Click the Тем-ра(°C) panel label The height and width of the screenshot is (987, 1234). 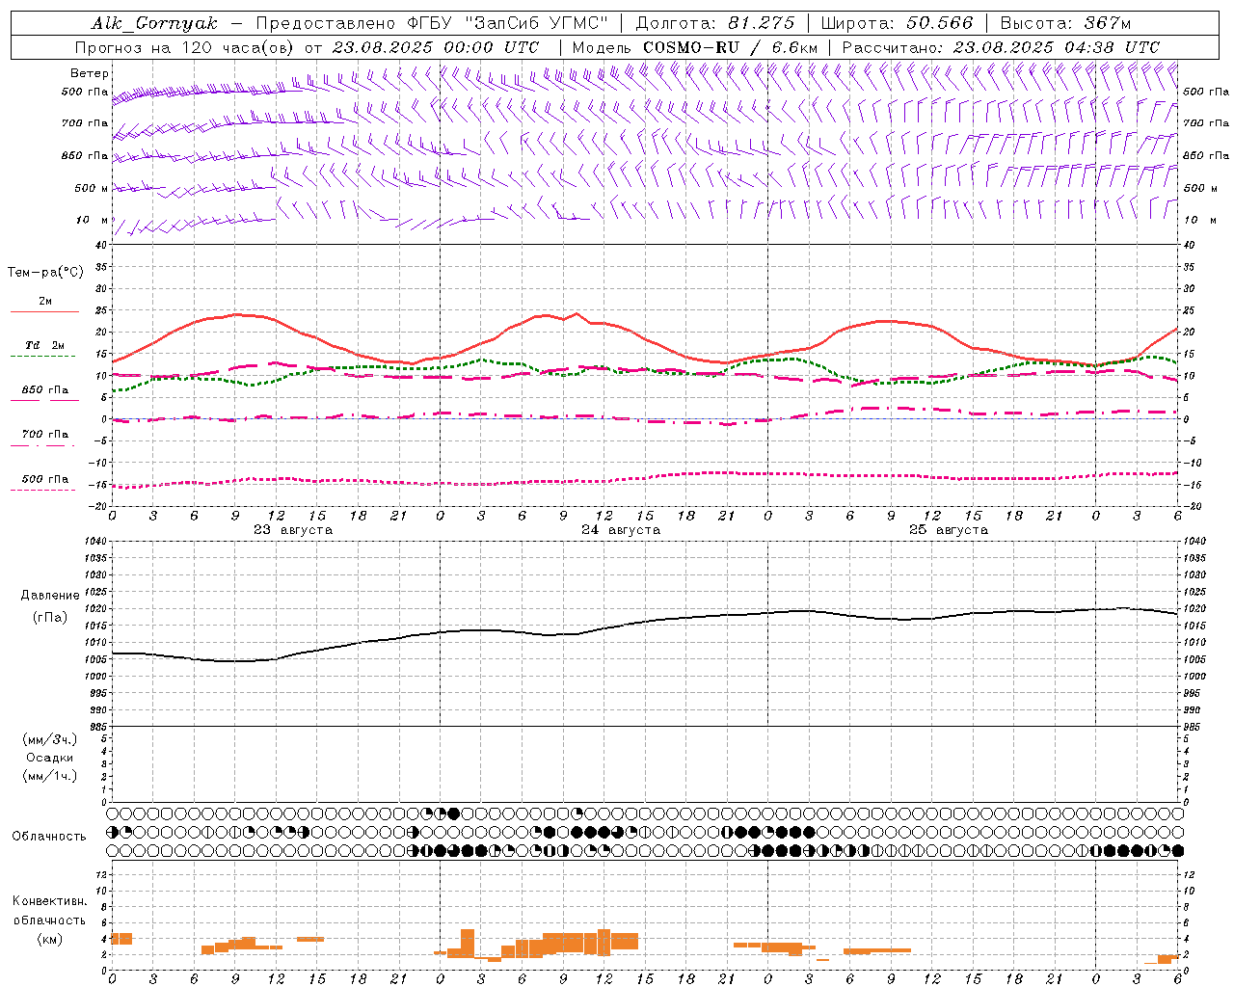tap(45, 273)
